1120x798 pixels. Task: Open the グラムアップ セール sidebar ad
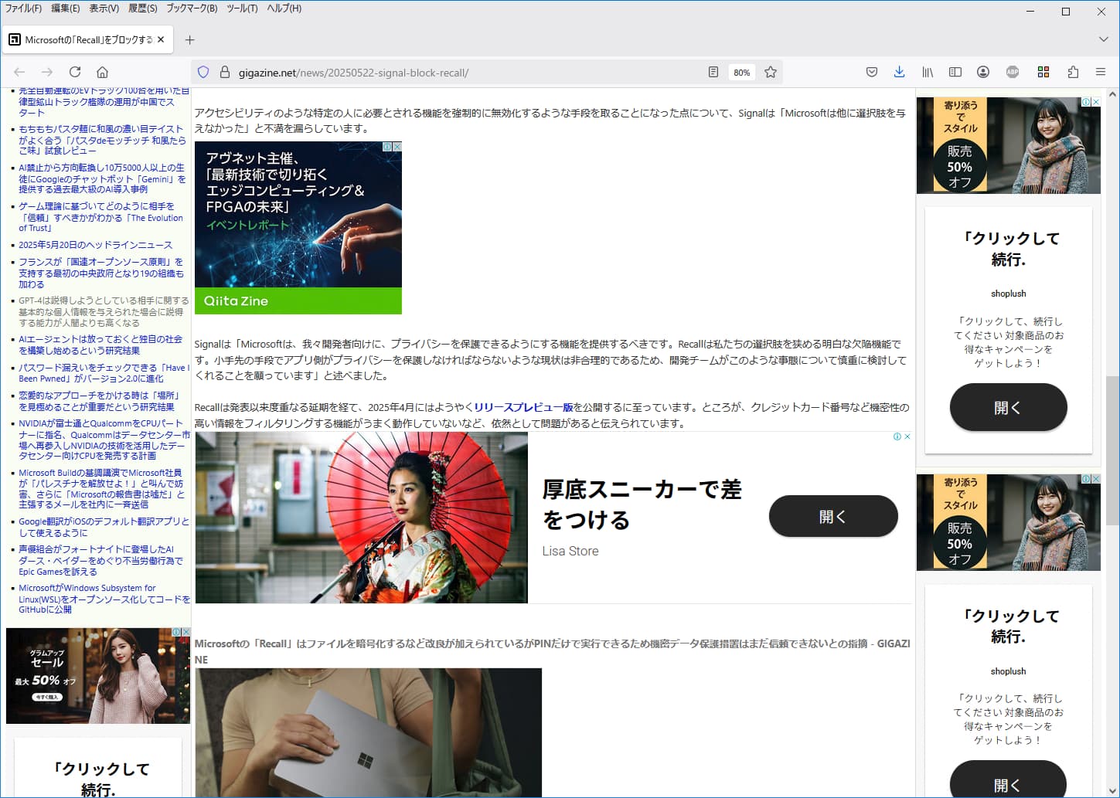click(98, 676)
